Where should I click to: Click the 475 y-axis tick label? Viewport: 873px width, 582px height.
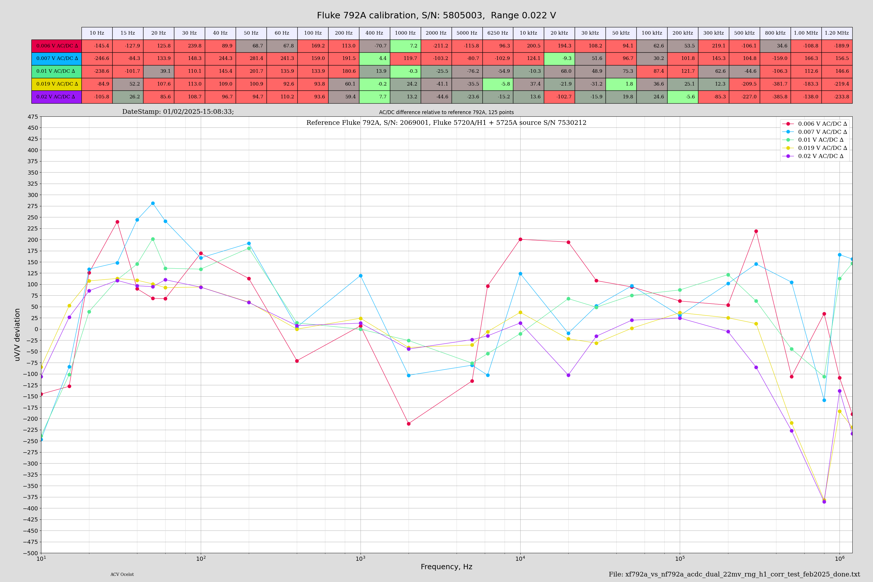[x=33, y=117]
